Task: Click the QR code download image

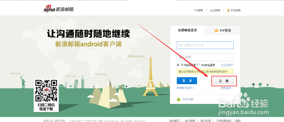Action: click(46, 90)
